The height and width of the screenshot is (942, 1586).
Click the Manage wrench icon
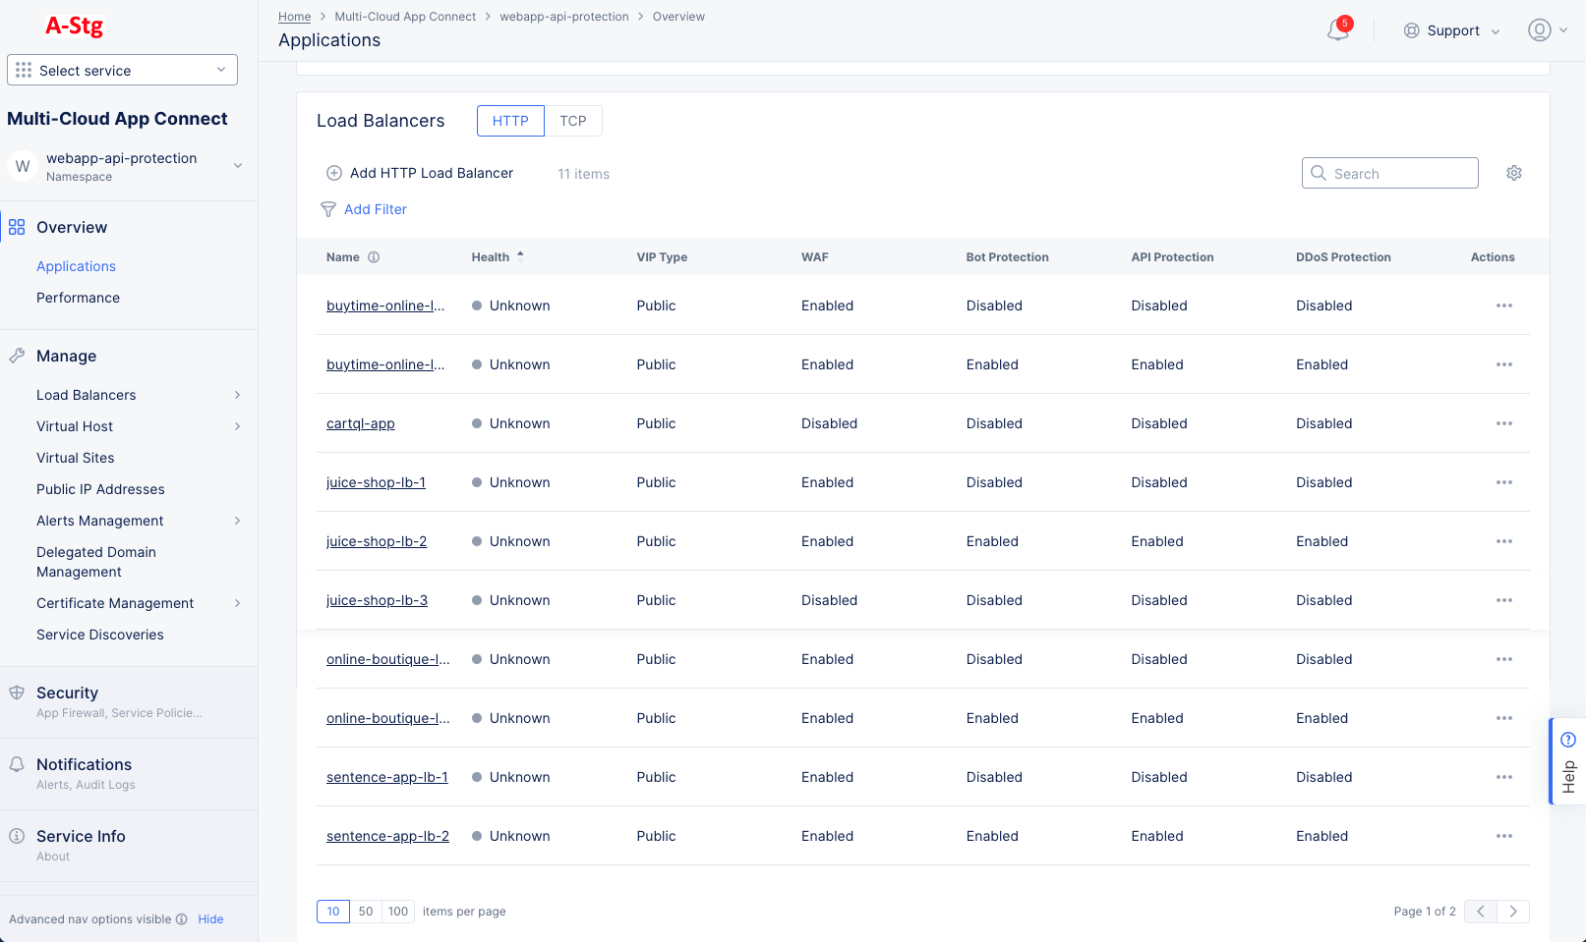click(x=16, y=356)
